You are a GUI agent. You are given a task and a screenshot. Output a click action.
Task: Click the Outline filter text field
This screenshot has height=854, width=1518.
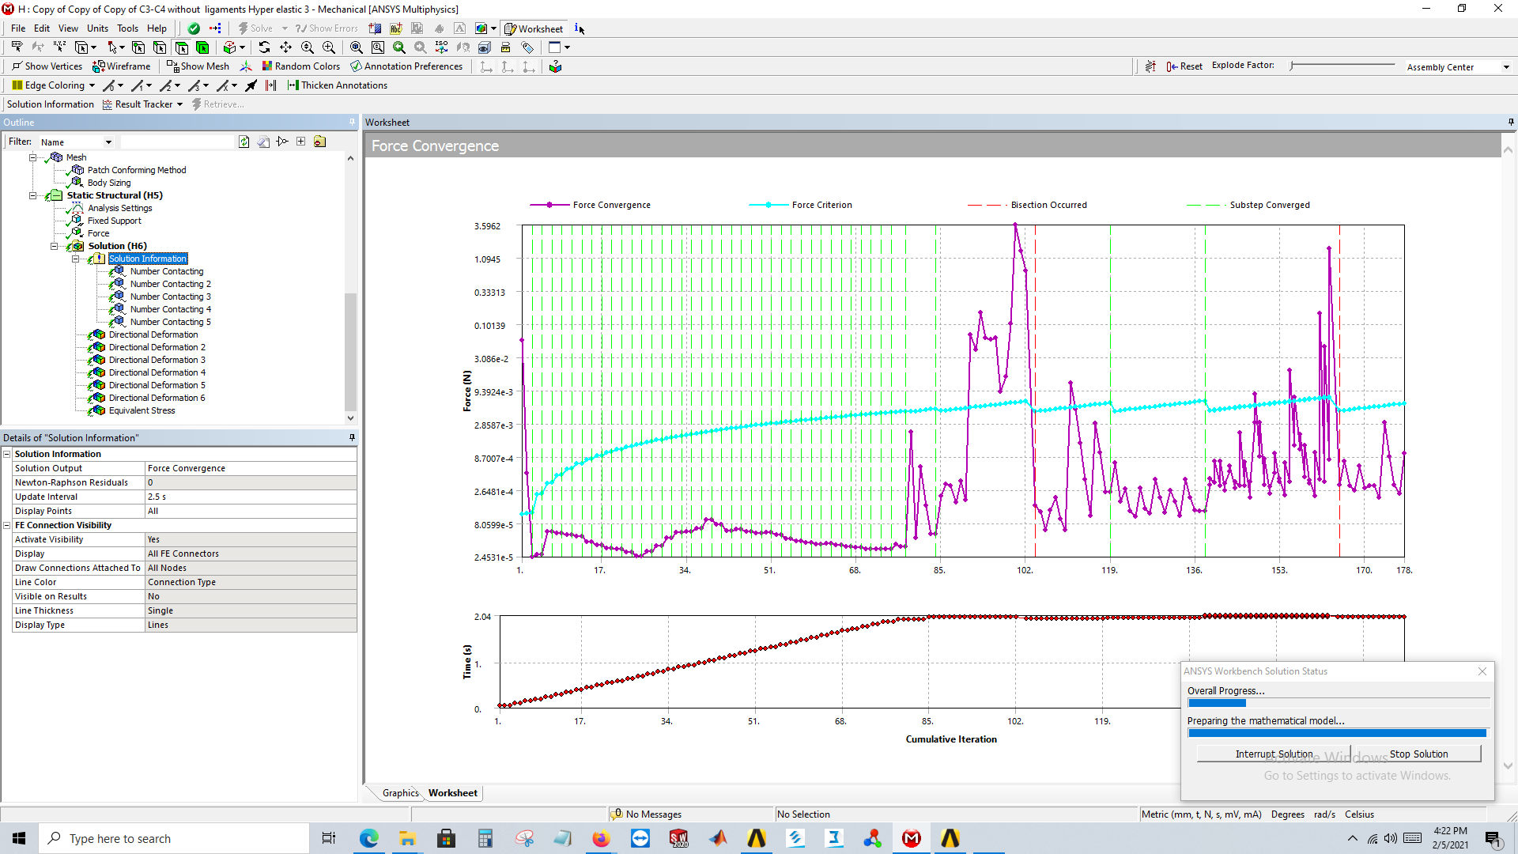pos(178,142)
